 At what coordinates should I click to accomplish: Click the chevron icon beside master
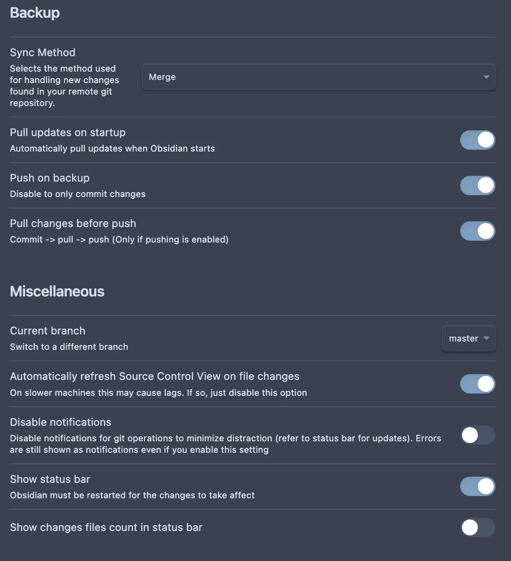(487, 339)
